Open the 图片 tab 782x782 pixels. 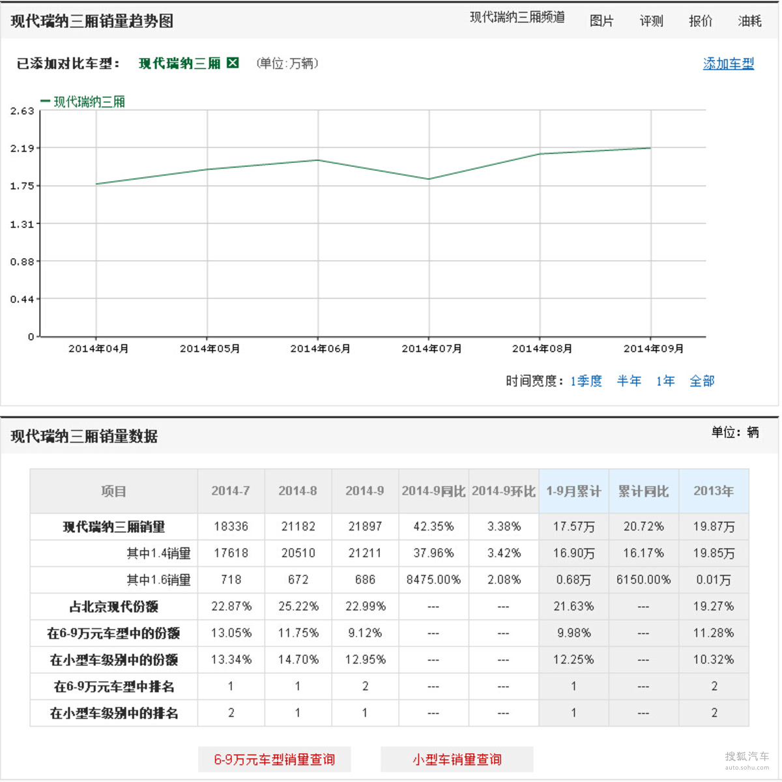click(601, 21)
